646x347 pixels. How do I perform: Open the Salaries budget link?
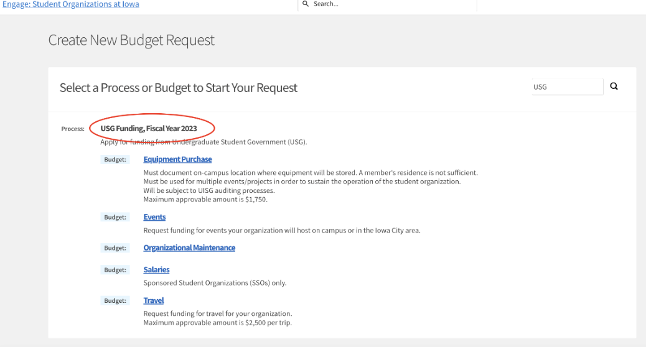tap(156, 270)
